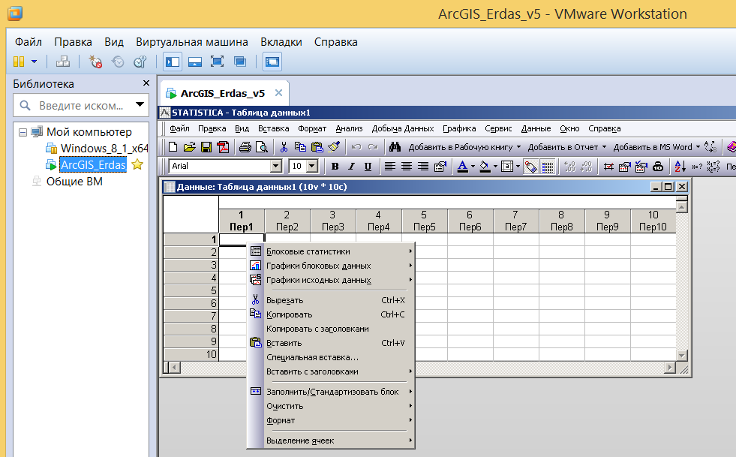The width and height of the screenshot is (736, 457).
Task: Click the Find binoculars icon
Action: point(395,147)
